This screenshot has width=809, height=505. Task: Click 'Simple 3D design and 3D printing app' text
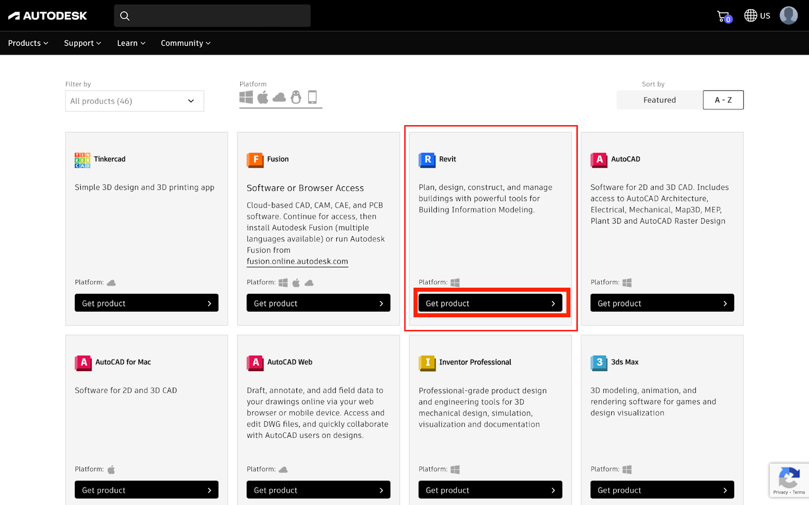coord(145,187)
